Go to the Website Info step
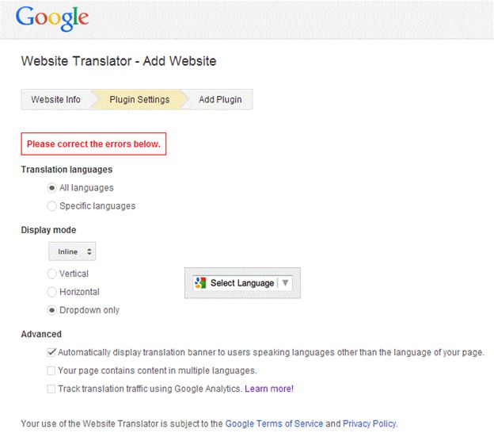Image resolution: width=494 pixels, height=437 pixels. pyautogui.click(x=55, y=100)
